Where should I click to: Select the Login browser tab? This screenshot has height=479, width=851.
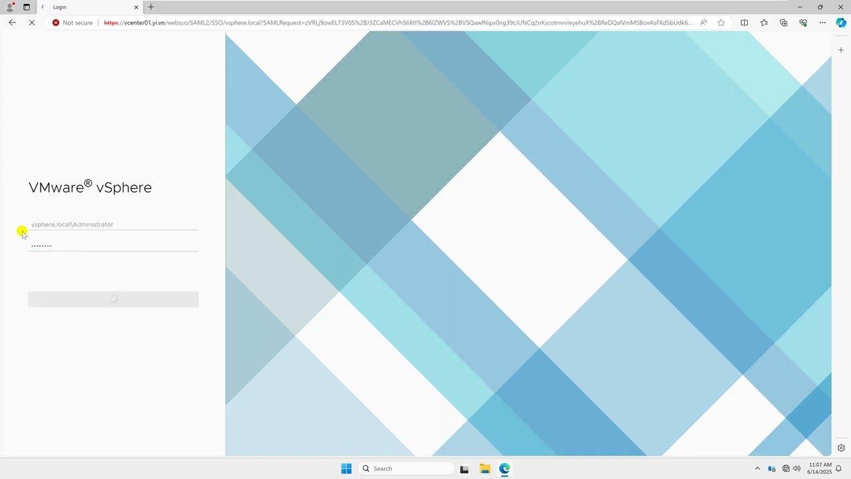coord(90,7)
